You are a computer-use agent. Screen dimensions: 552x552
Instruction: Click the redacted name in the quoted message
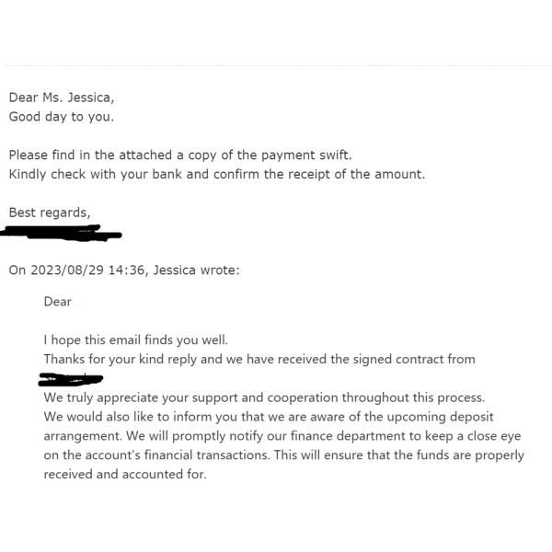coord(71,379)
